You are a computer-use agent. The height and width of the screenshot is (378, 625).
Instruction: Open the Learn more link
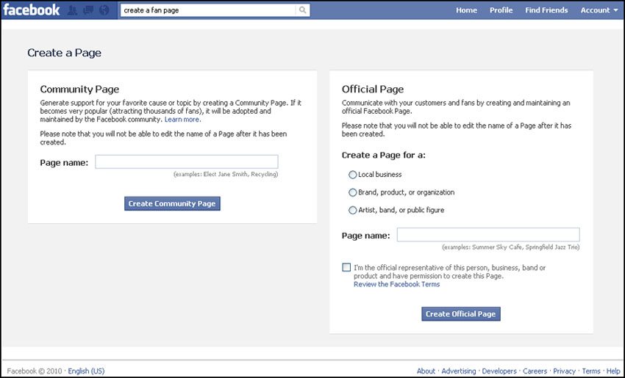pyautogui.click(x=182, y=120)
